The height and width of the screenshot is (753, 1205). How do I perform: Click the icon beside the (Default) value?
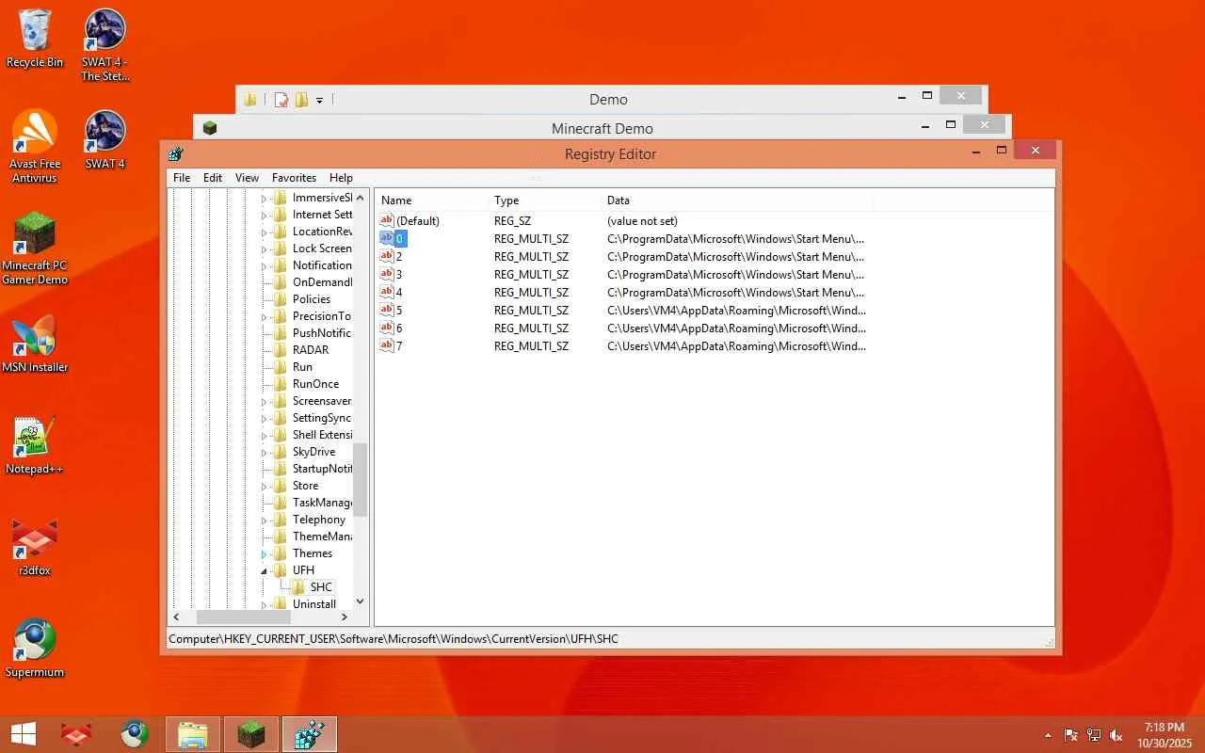tap(386, 220)
